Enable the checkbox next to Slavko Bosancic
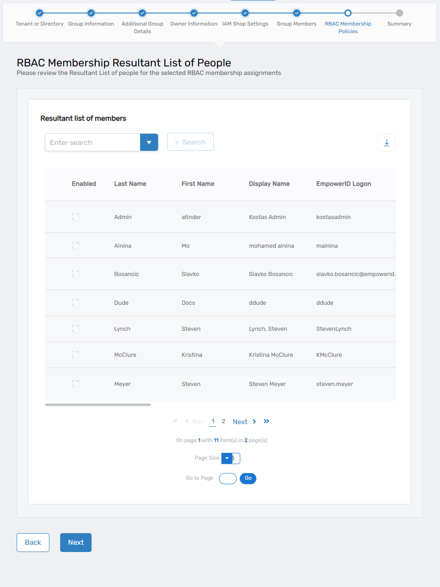This screenshot has width=440, height=587. [75, 274]
